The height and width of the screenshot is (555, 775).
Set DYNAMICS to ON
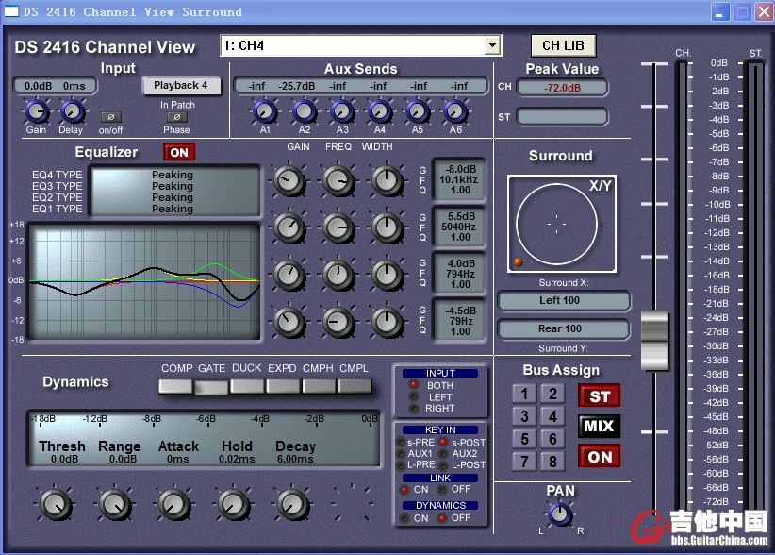[404, 518]
